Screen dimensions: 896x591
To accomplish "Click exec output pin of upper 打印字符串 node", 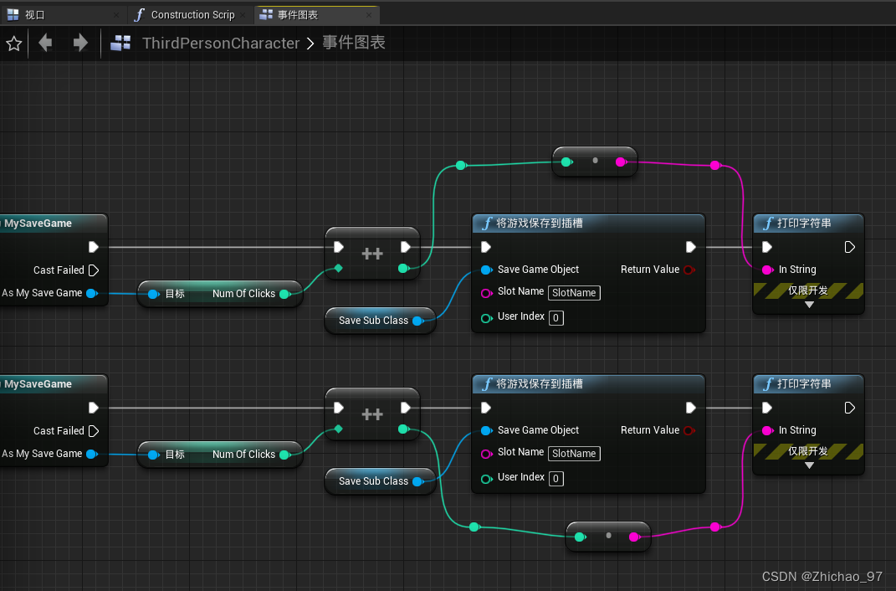I will (850, 247).
